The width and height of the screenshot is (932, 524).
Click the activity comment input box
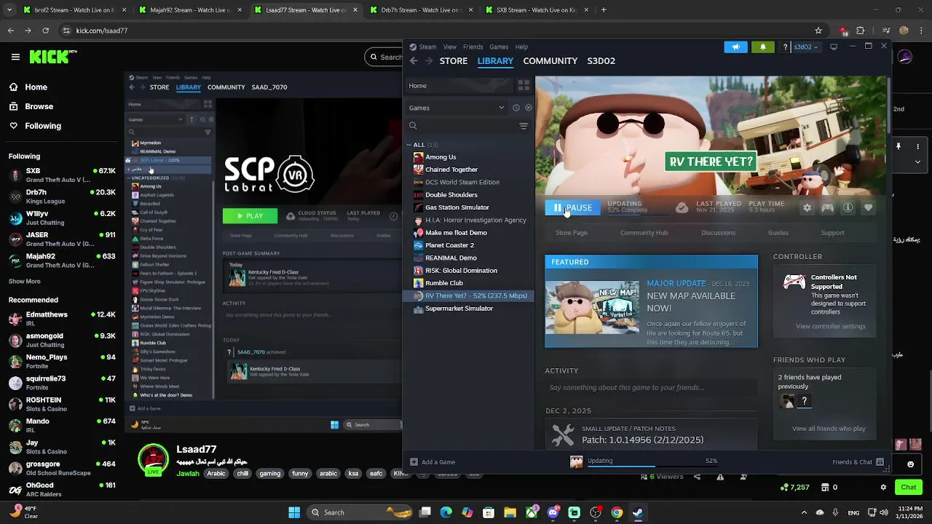click(651, 388)
